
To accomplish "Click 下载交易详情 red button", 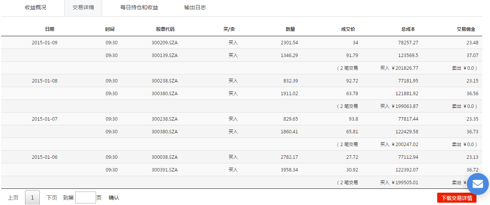I will [x=457, y=198].
